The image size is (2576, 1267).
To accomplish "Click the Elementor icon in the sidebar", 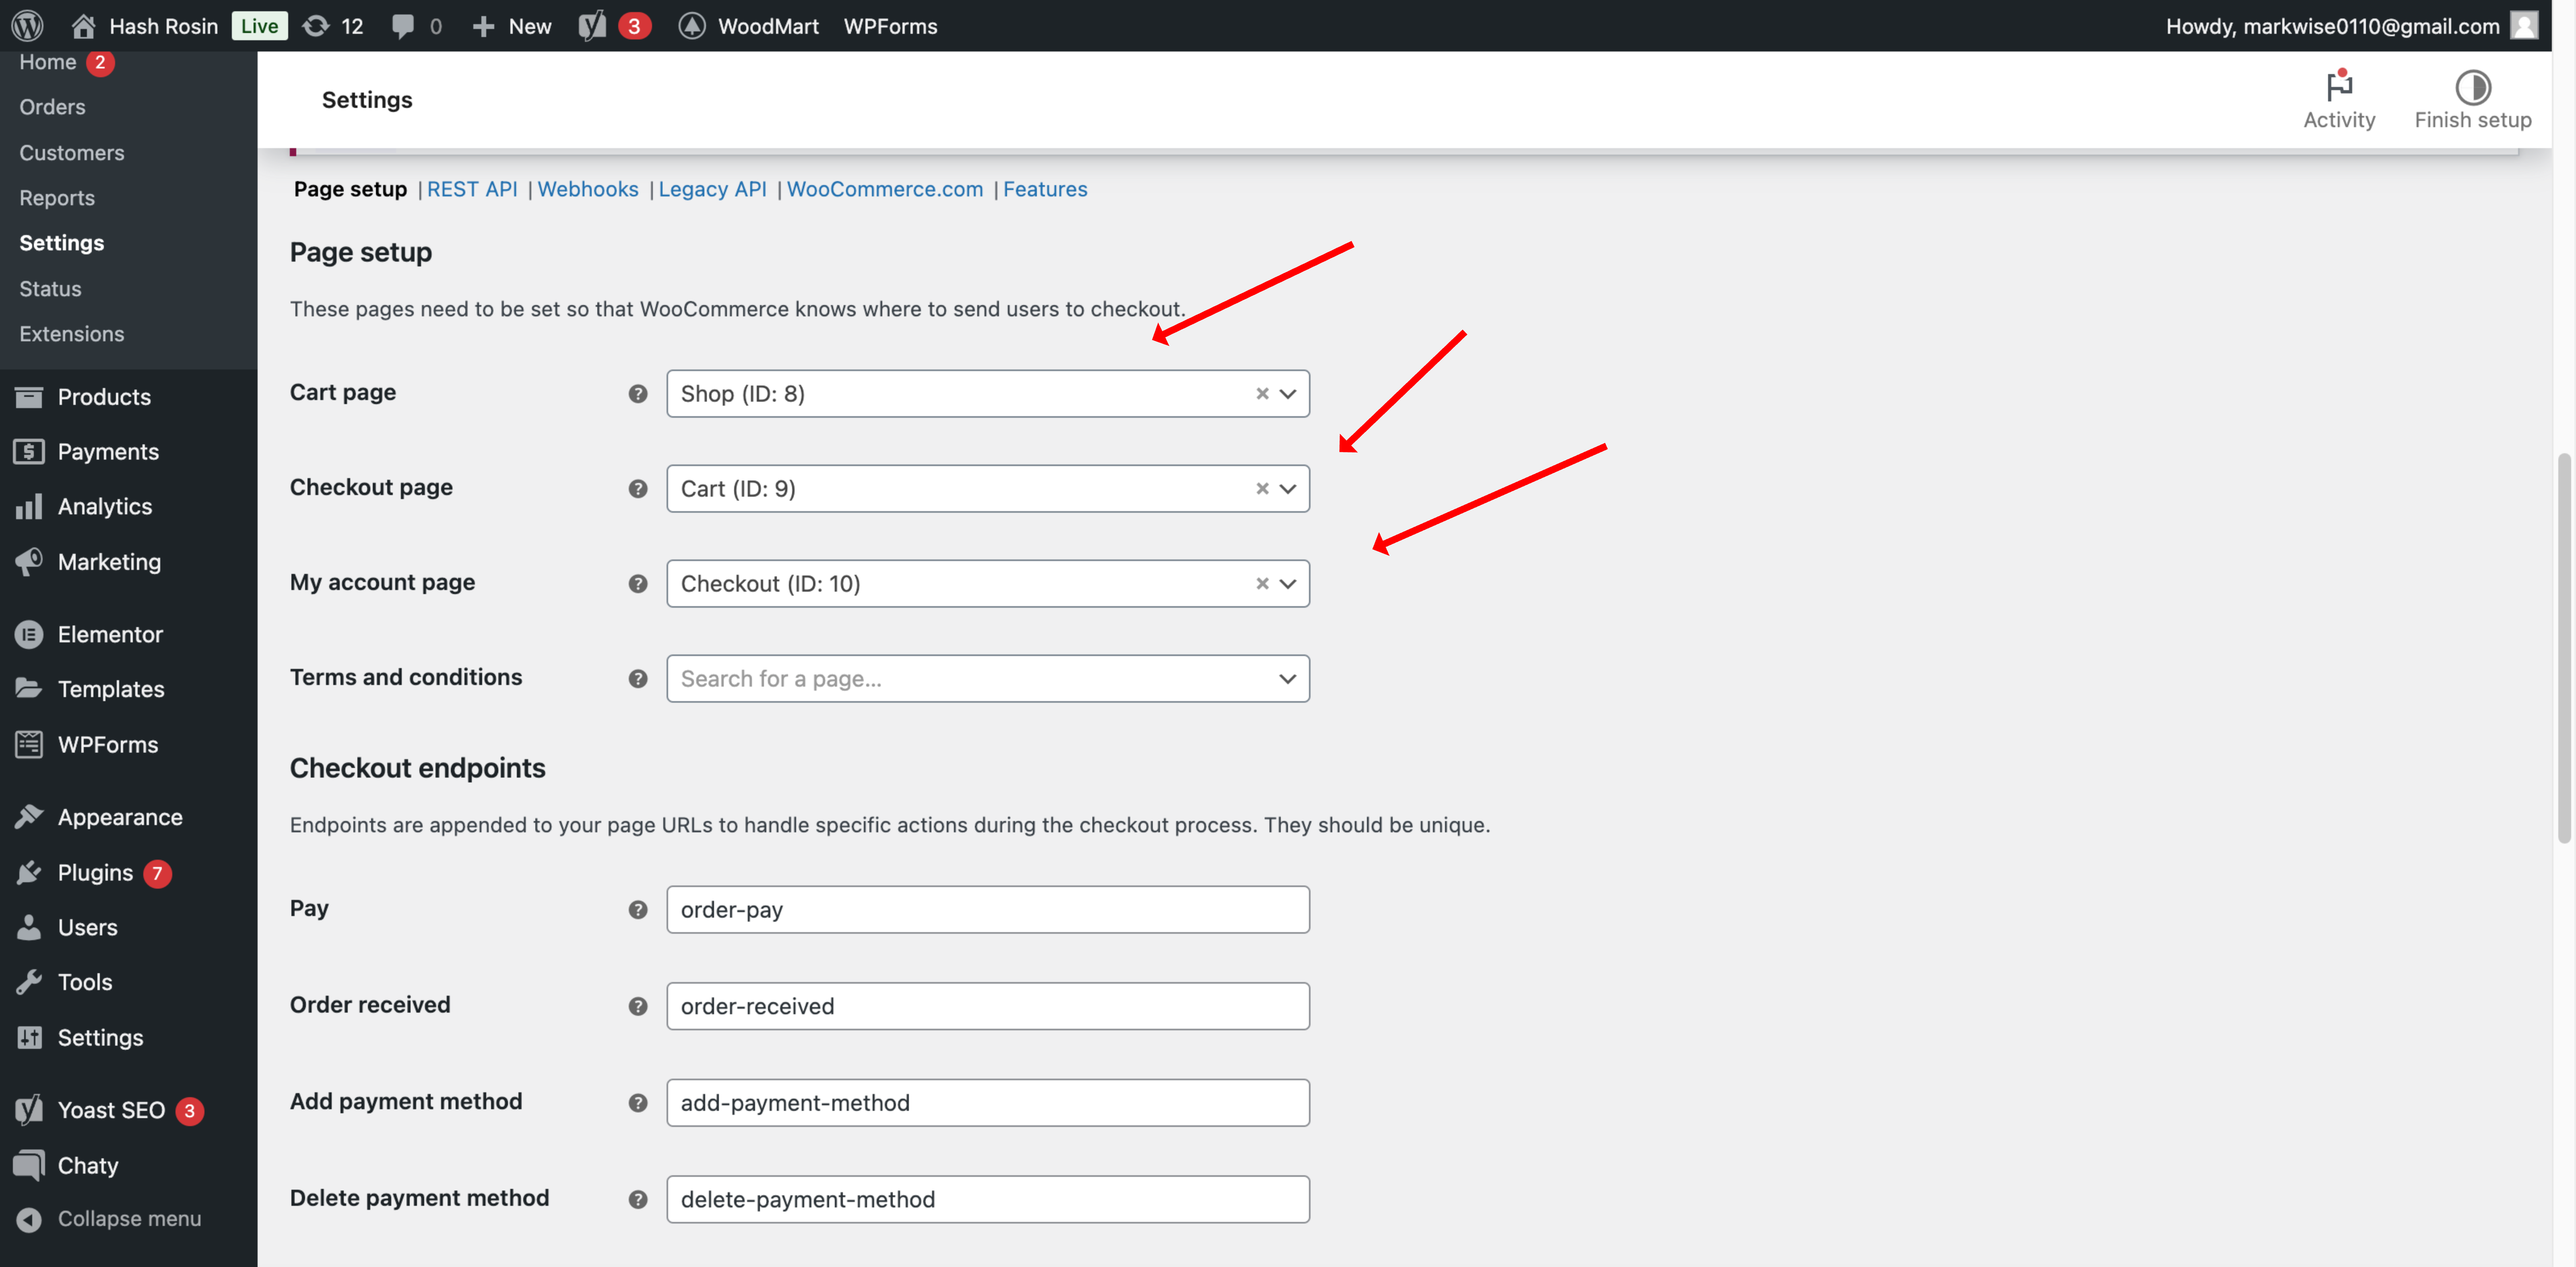I will tap(29, 635).
